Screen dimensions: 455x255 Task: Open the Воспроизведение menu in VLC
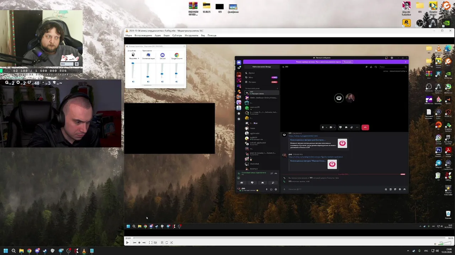[143, 35]
